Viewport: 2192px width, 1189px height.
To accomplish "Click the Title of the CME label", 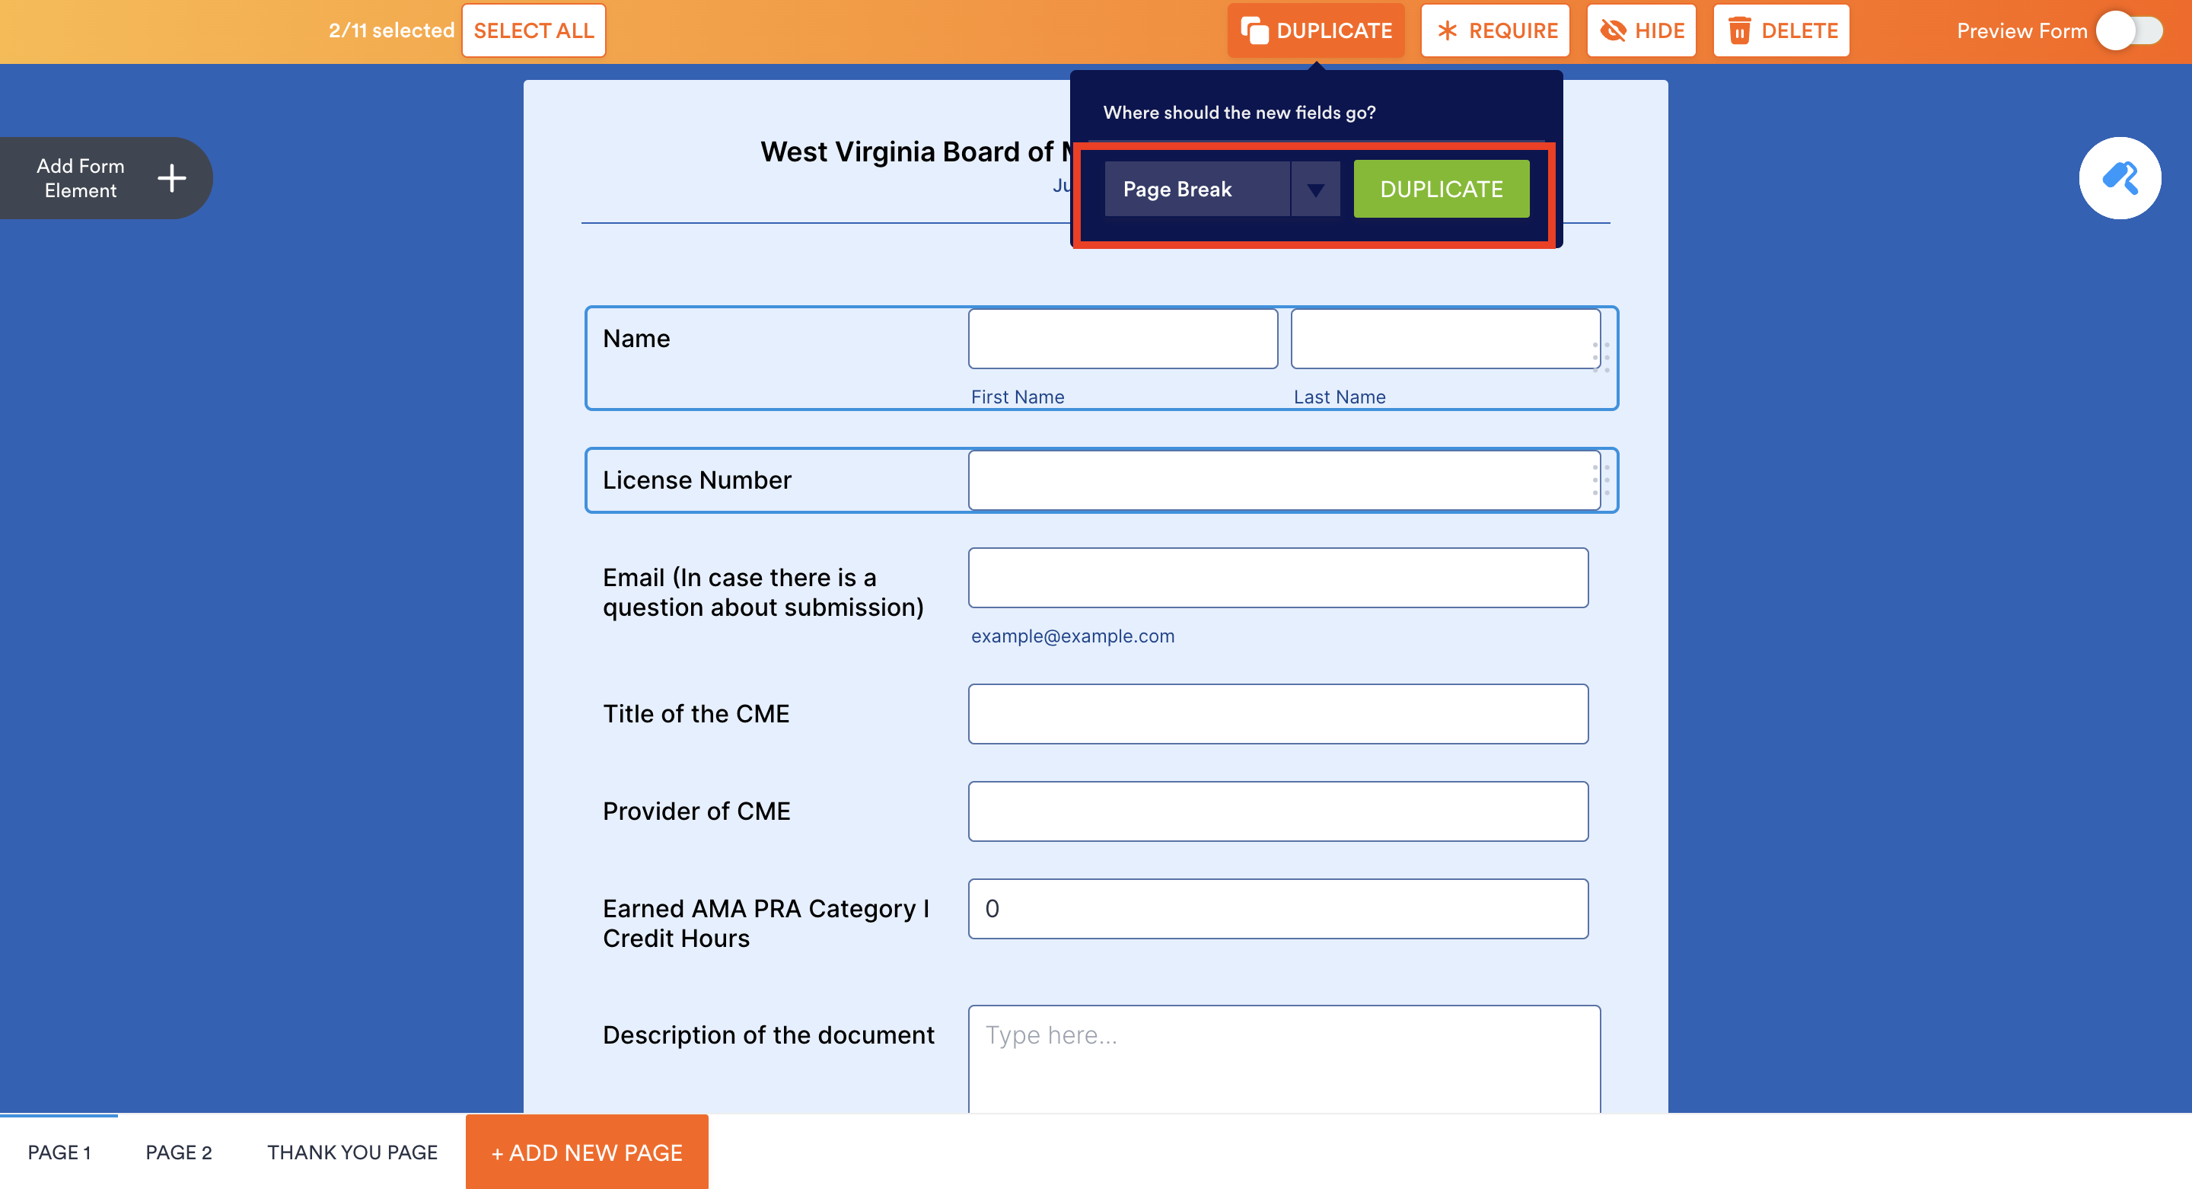I will coord(696,713).
